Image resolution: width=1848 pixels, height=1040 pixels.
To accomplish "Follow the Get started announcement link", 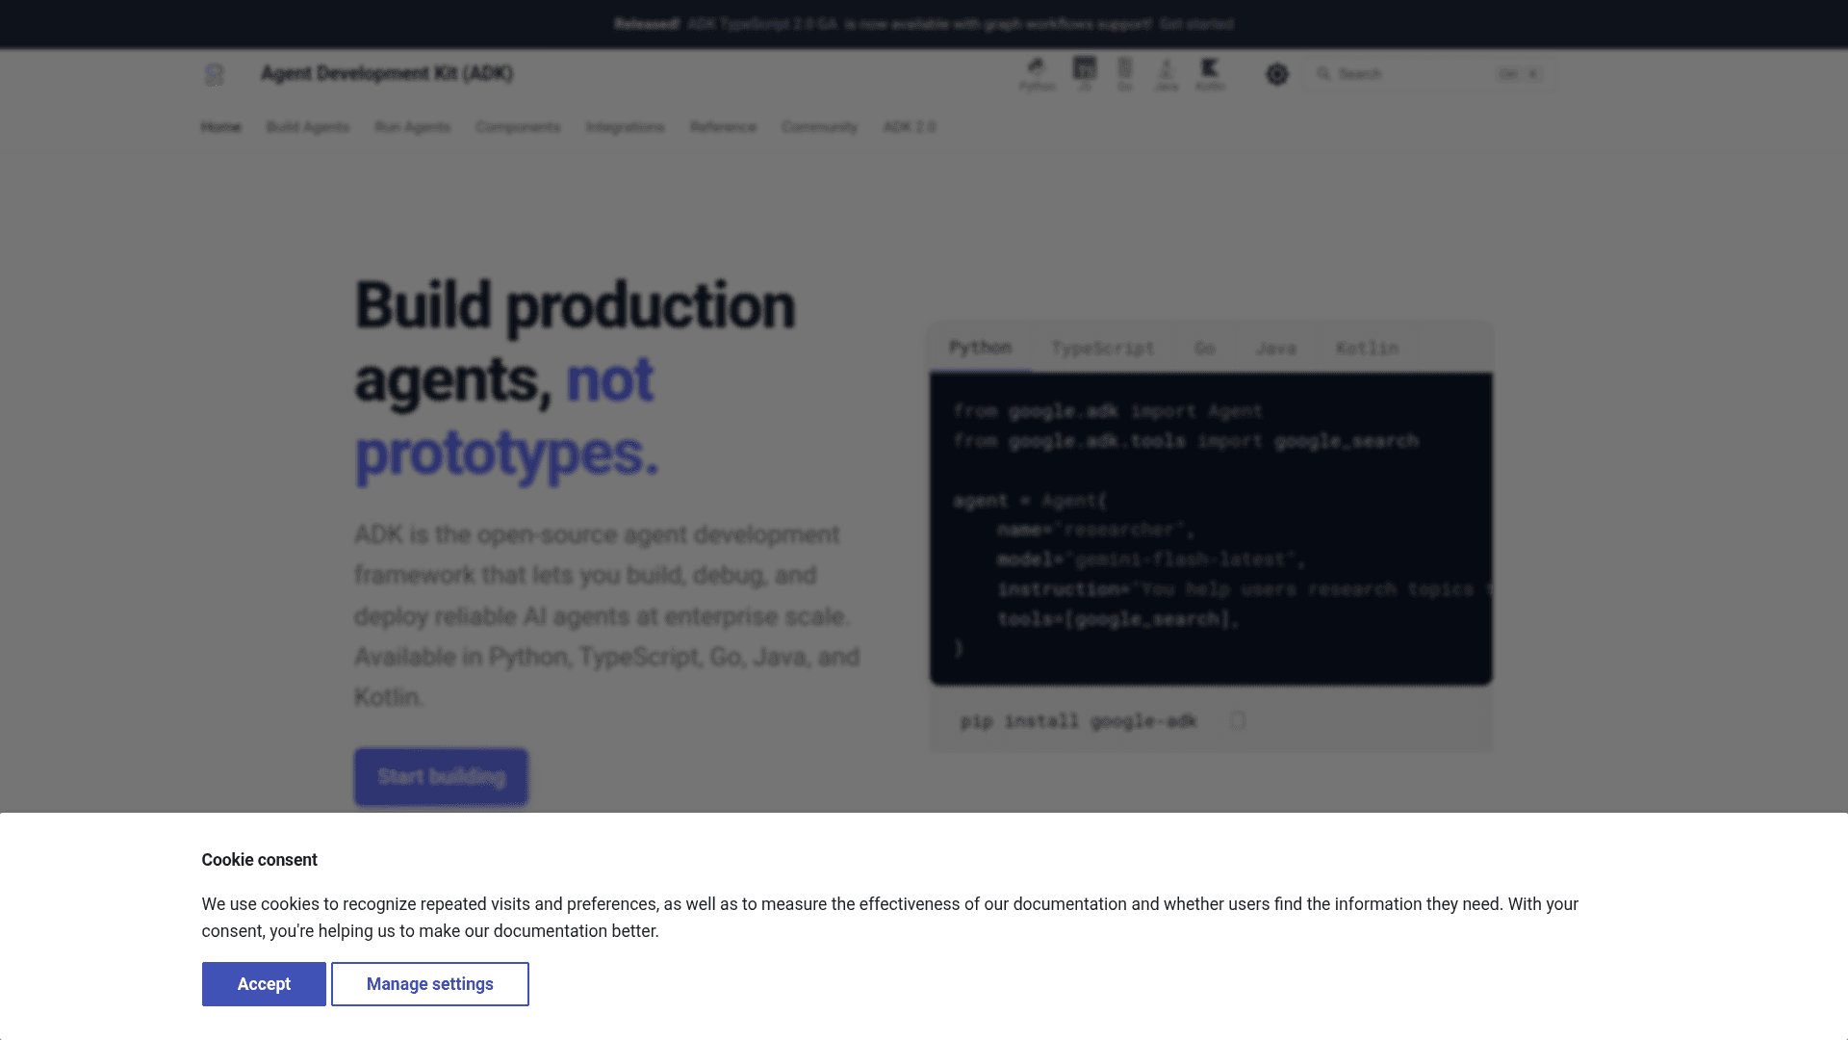I will pyautogui.click(x=1196, y=24).
